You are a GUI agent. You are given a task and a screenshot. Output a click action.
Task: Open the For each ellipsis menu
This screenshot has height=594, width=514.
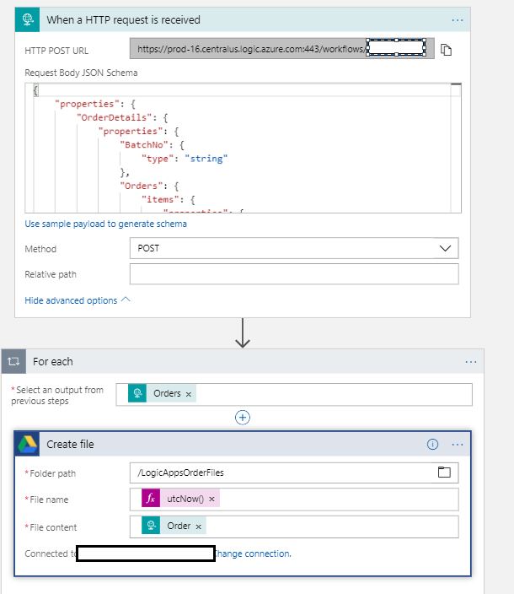coord(471,362)
